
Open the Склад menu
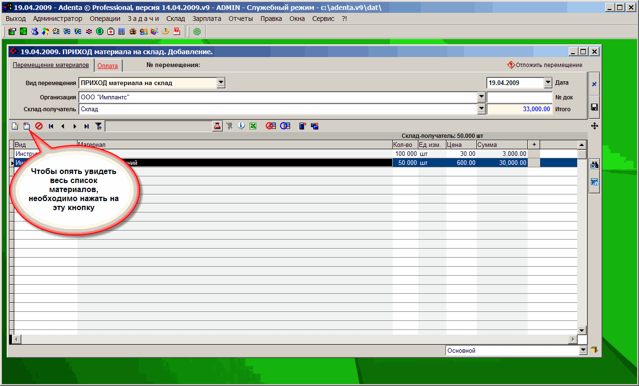coord(175,19)
